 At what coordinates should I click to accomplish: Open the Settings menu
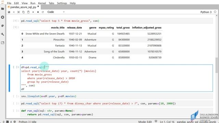click(62, 3)
